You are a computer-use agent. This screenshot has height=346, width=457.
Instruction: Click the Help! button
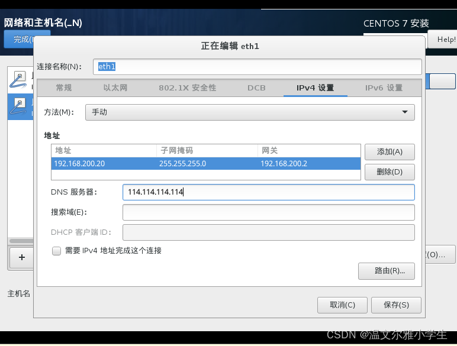tap(443, 39)
